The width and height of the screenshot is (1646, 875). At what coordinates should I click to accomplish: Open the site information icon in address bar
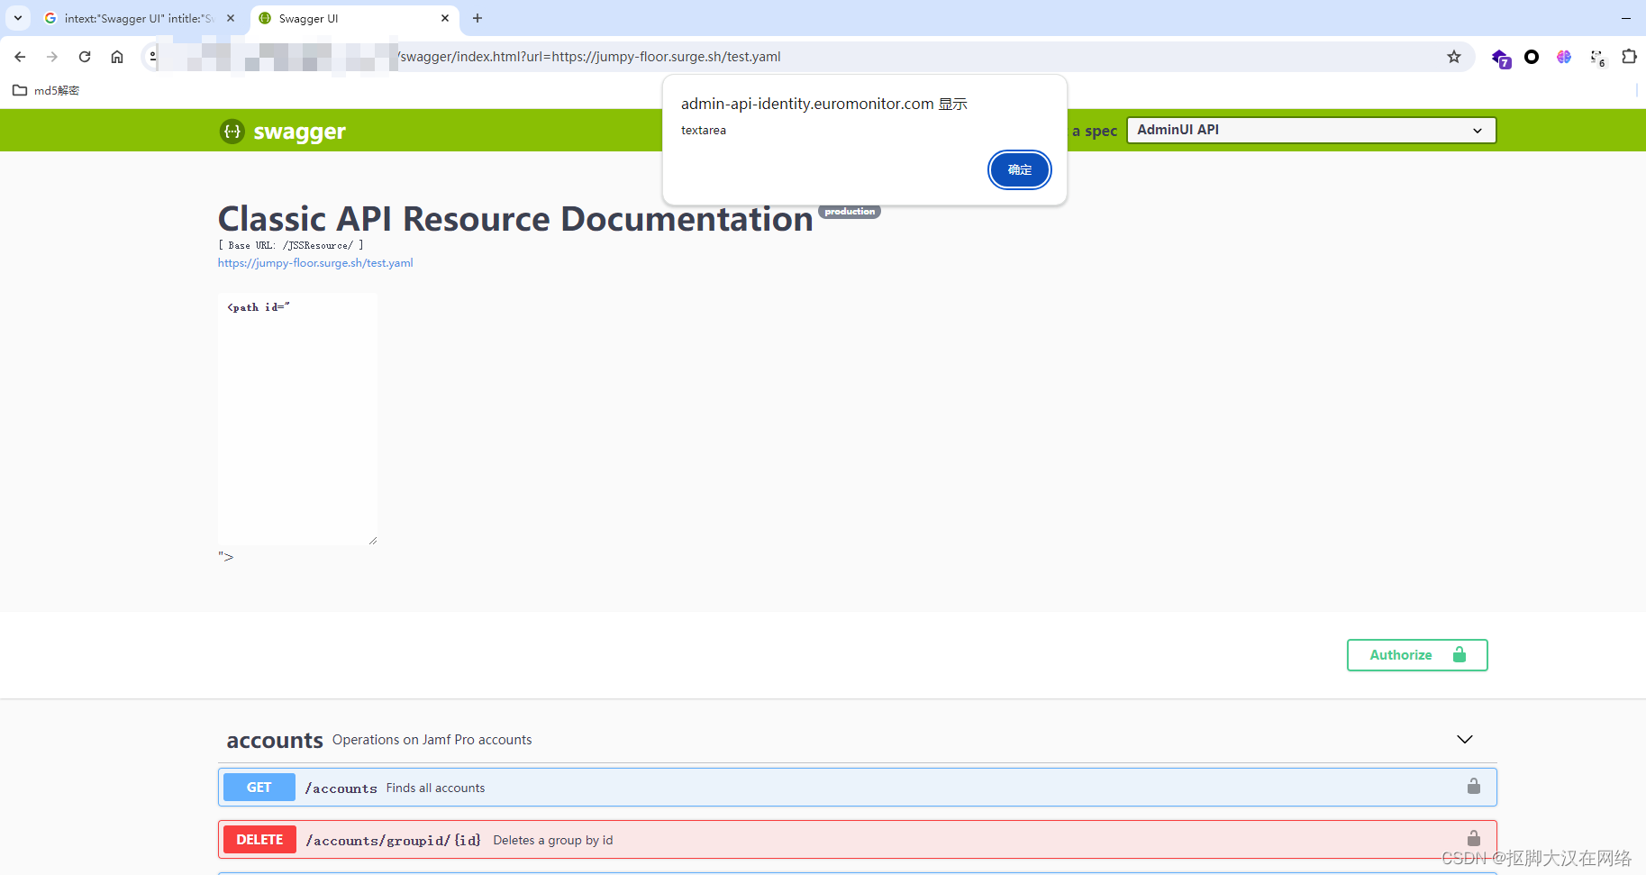click(152, 57)
